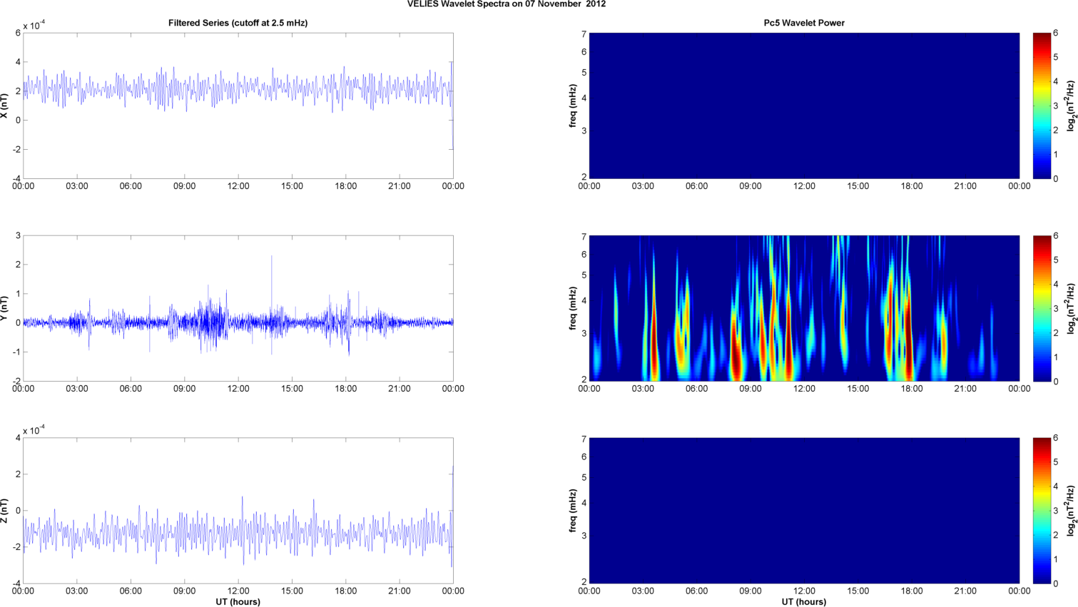Click inside the X component time series plot
Viewport: 1078px width, 607px height.
click(238, 106)
